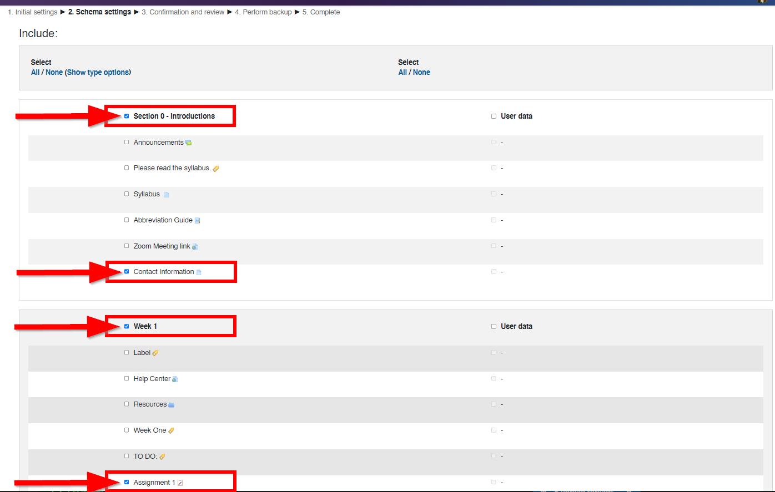
Task: Click the 'Abbreviation Guide' text
Action: click(x=163, y=220)
